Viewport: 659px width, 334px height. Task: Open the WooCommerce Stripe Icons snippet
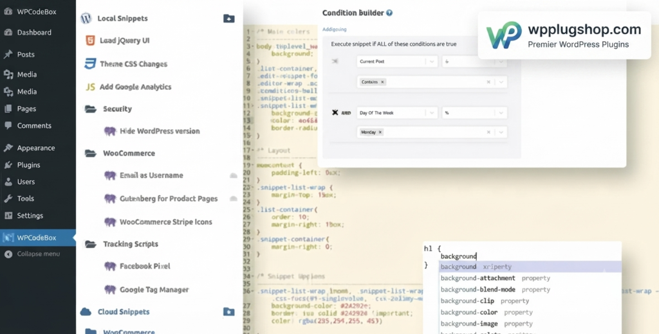165,222
